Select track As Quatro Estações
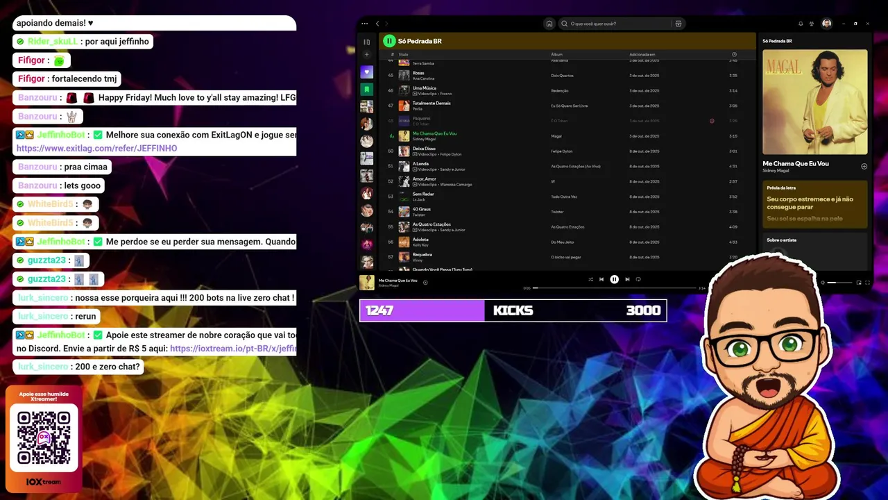Screen dimensions: 888x500 coord(567,226)
